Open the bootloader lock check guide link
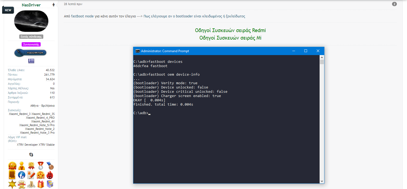Screen dimensions: 407x189 tap(194, 16)
